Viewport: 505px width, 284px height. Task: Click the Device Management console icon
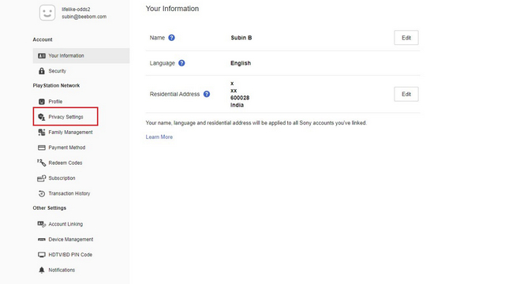[x=42, y=240]
